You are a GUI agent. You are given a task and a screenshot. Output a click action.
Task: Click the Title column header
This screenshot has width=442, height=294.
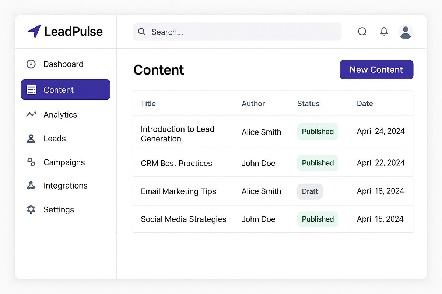click(148, 103)
